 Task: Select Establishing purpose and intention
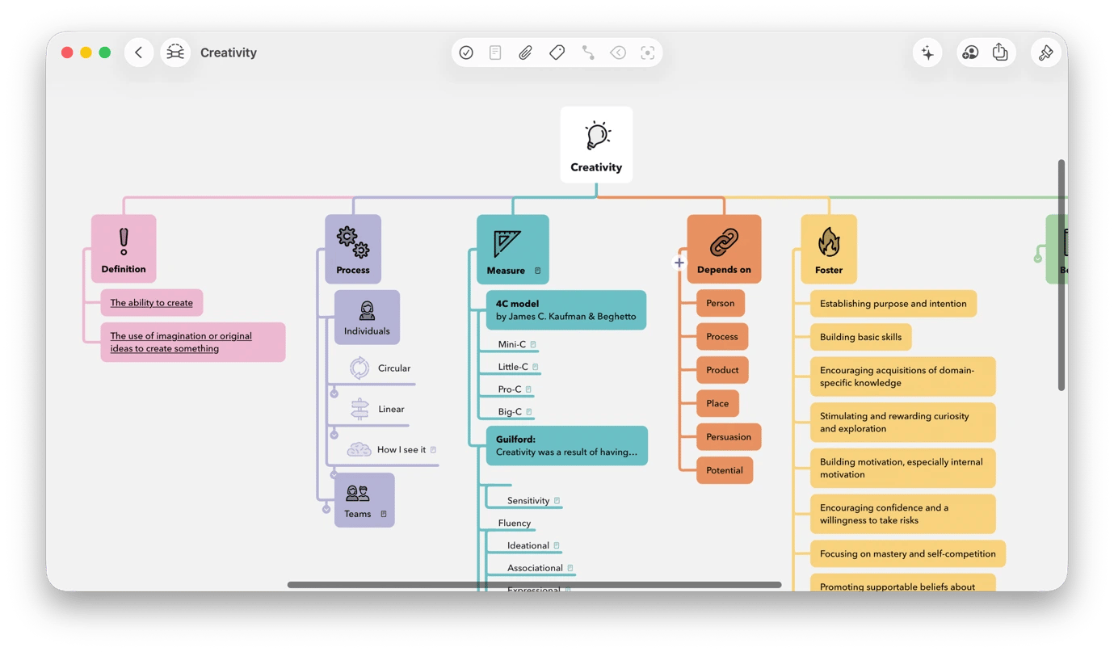pyautogui.click(x=893, y=304)
